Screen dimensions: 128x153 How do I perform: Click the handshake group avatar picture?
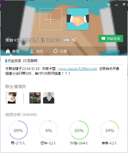pos(78,19)
